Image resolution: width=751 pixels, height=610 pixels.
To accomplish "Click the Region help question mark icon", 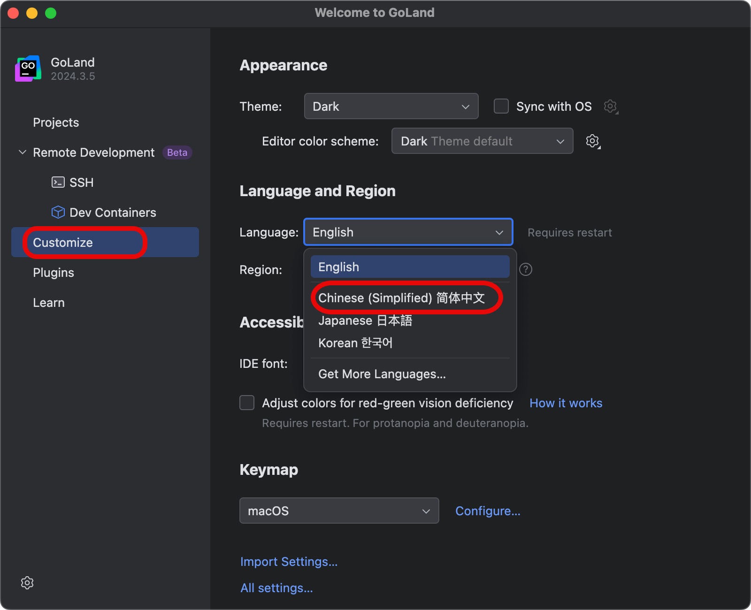I will [526, 269].
